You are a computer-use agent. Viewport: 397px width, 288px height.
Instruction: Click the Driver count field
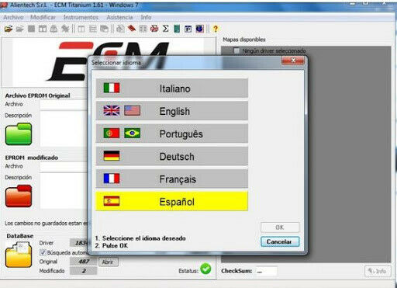(x=79, y=243)
